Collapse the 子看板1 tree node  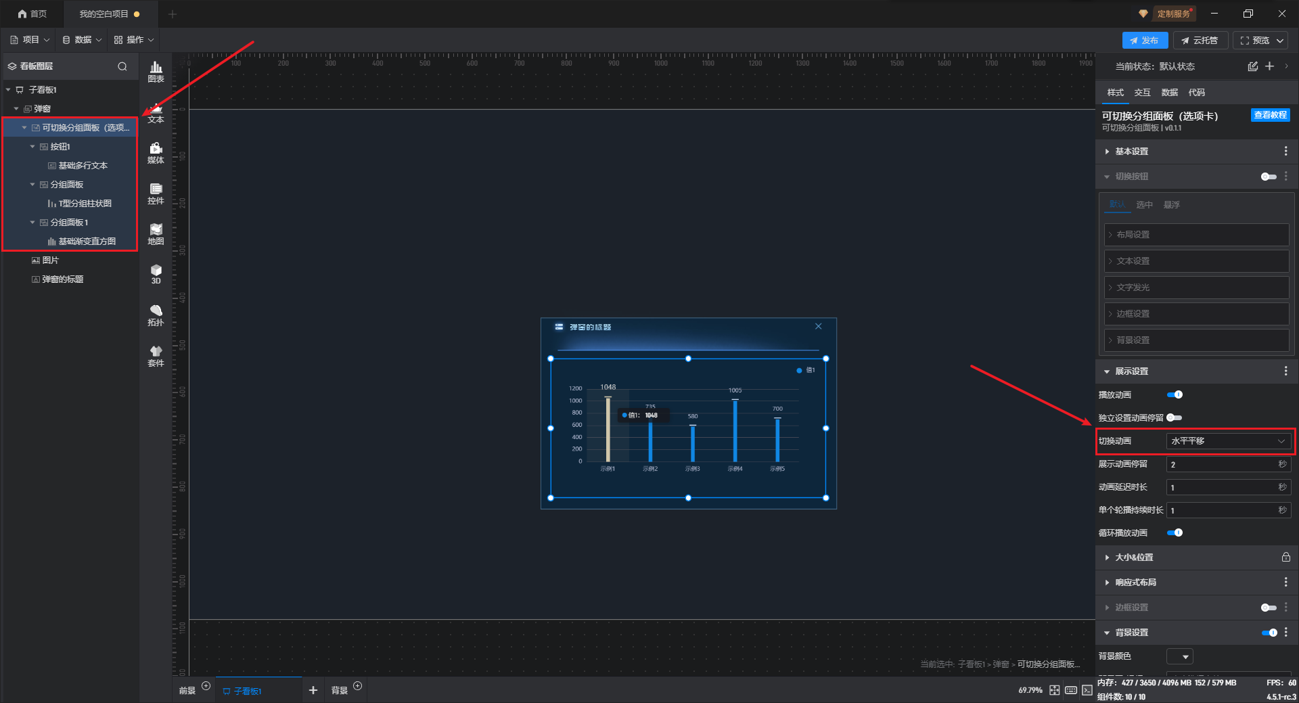click(x=8, y=90)
